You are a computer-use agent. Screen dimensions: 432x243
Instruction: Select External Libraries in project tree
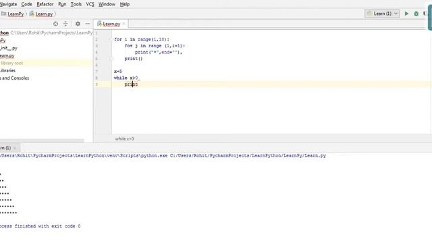[x=7, y=70]
